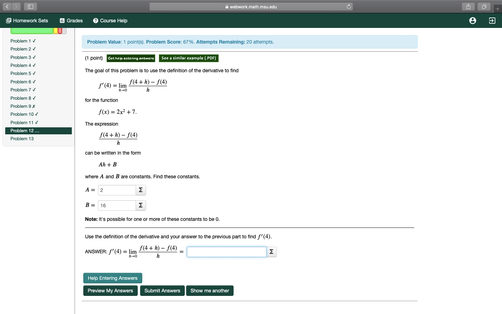This screenshot has width=502, height=314.
Task: Click the webwork.math.msu.edu address bar
Action: pos(251,7)
